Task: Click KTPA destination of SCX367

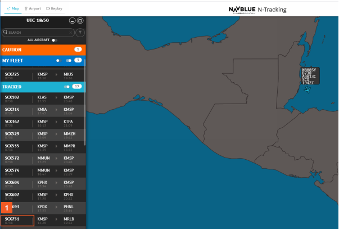Action: point(68,122)
